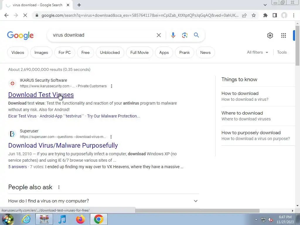Select the Free filter chip
Viewport: 300px width, 225px height.
pyautogui.click(x=85, y=52)
